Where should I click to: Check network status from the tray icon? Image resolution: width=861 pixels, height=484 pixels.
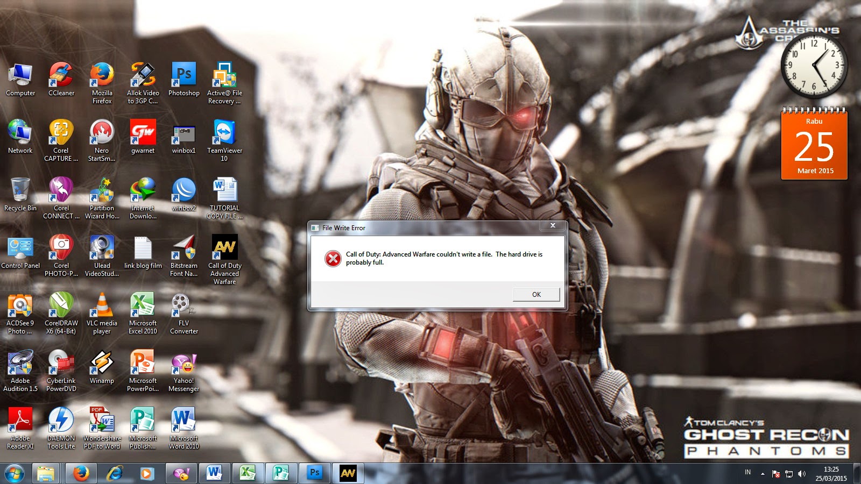click(788, 474)
